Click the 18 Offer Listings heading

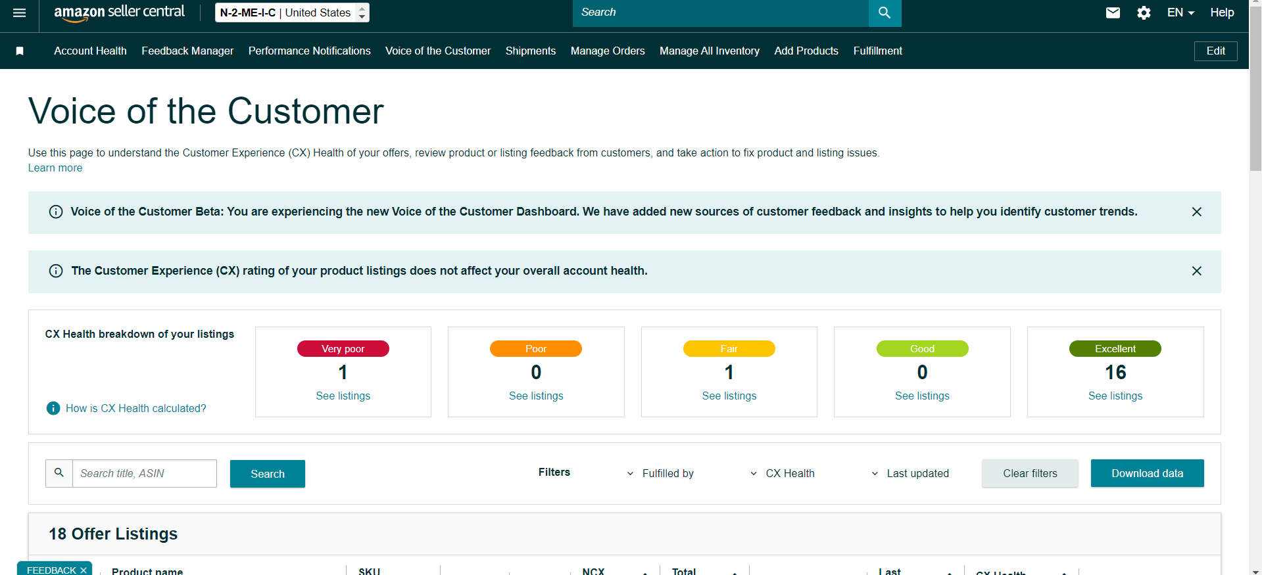(113, 534)
